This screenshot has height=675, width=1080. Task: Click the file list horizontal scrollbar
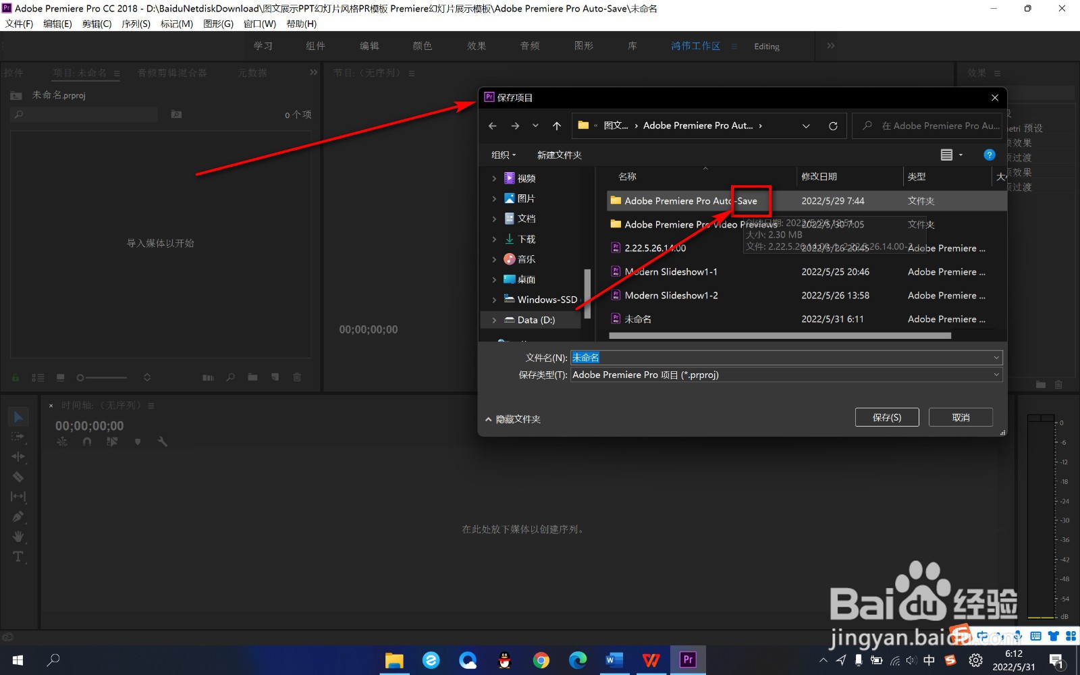pos(780,335)
